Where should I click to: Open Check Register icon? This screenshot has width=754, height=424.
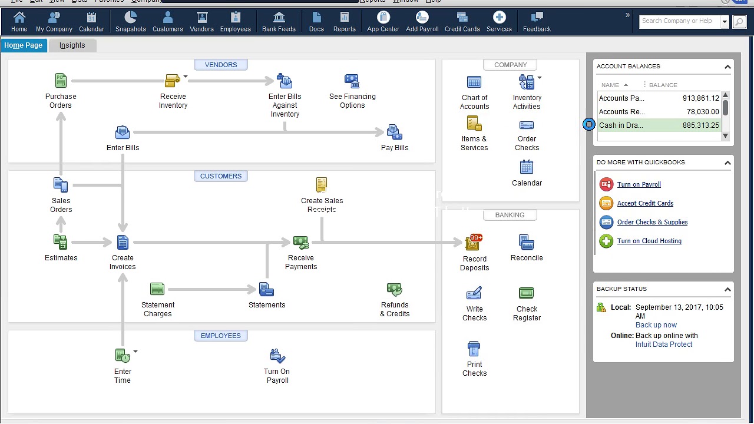(527, 293)
